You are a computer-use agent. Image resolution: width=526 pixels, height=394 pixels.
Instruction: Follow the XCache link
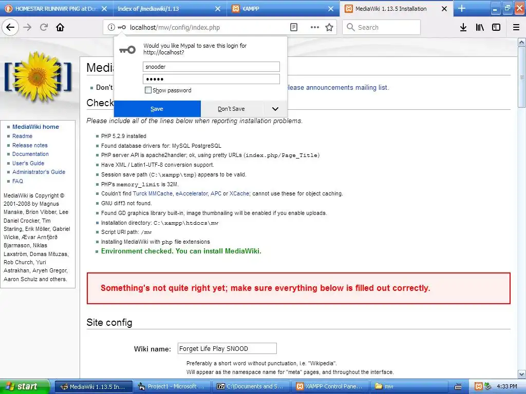239,193
